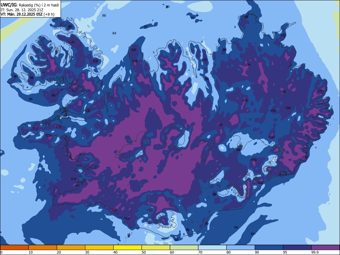Click the legend tick label '70'
The width and height of the screenshot is (340, 255).
[200, 252]
